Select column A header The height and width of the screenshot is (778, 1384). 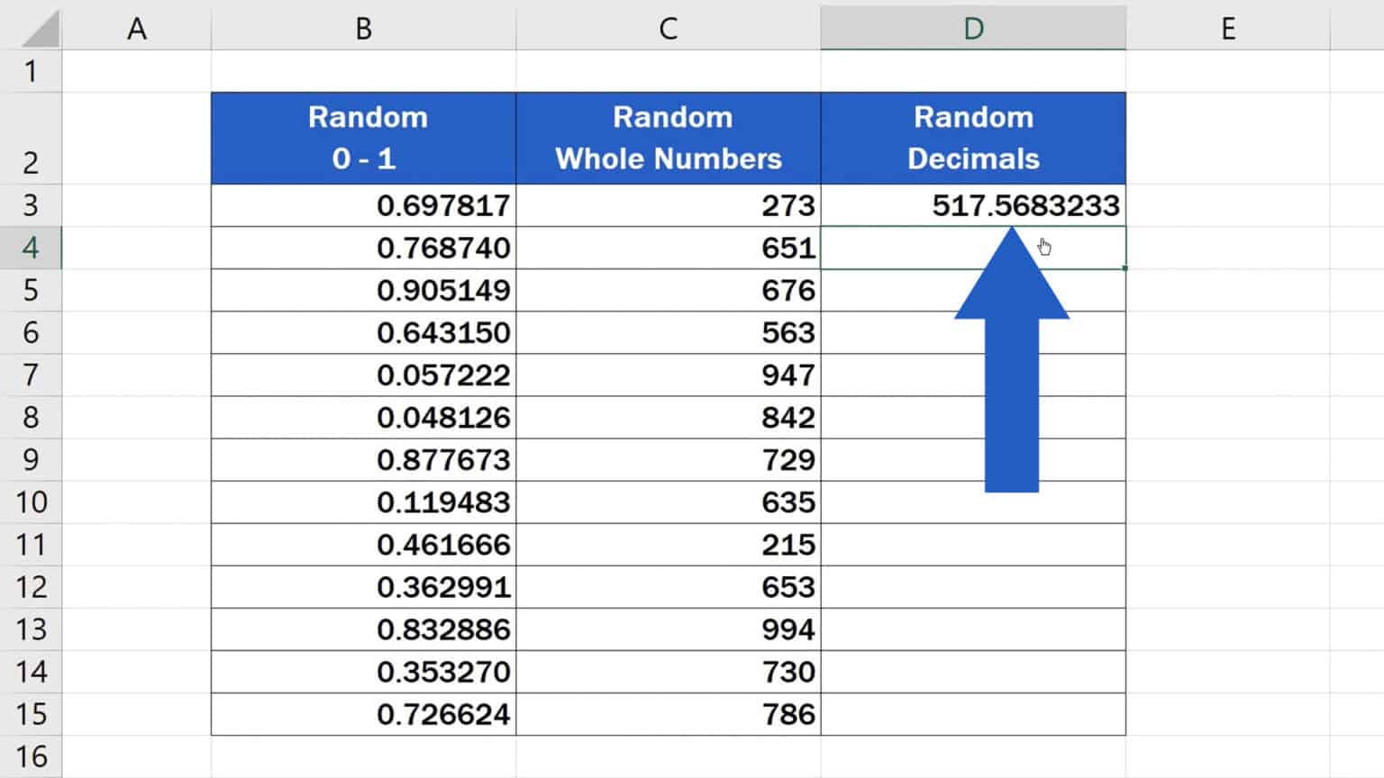pyautogui.click(x=136, y=28)
